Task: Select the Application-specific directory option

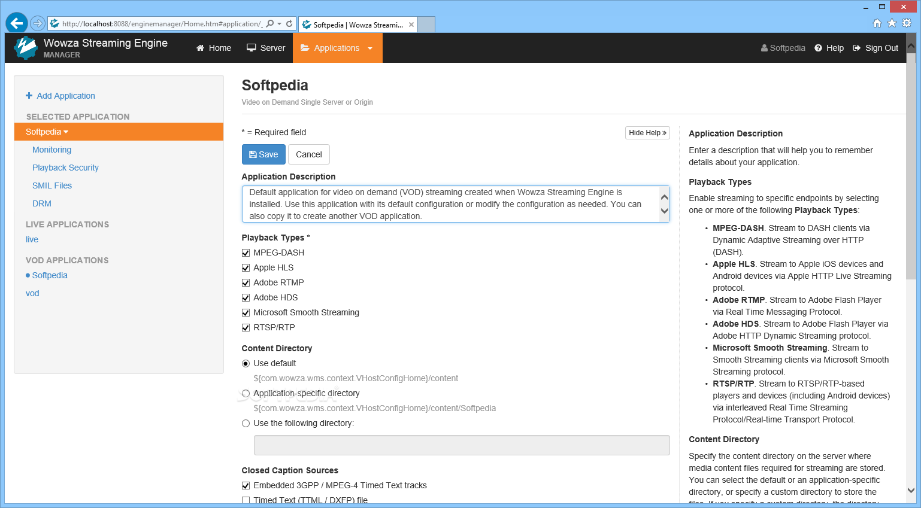Action: [x=246, y=393]
